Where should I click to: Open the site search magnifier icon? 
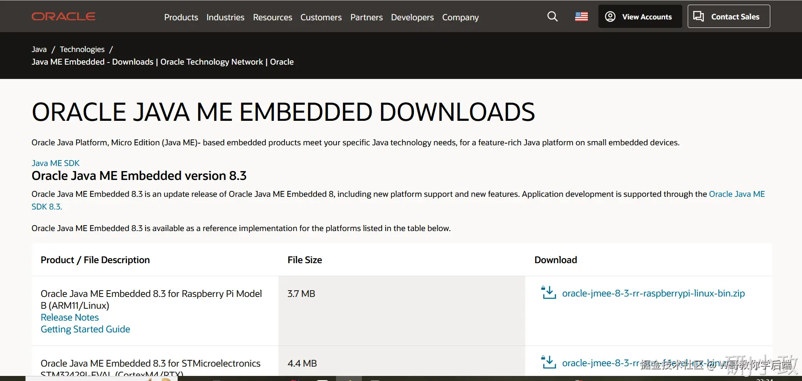coord(552,16)
